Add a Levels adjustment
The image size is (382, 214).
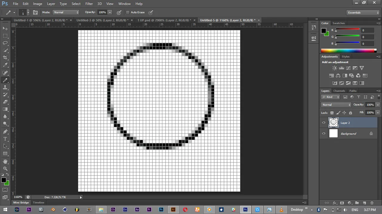tap(341, 68)
